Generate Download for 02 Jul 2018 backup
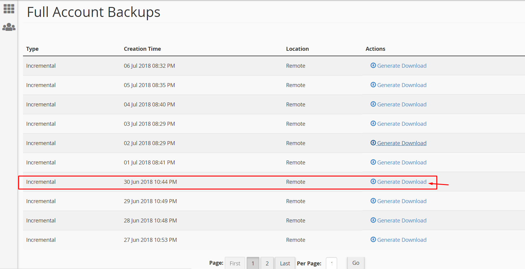The height and width of the screenshot is (269, 525). tap(402, 143)
